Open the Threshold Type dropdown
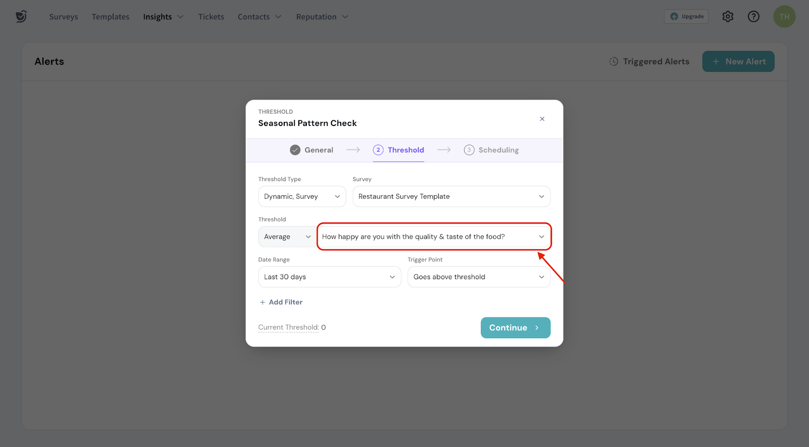This screenshot has width=809, height=447. click(302, 197)
